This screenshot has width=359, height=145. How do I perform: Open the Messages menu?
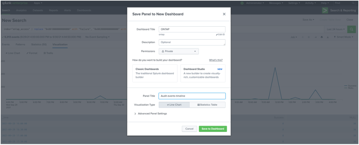click(x=276, y=3)
